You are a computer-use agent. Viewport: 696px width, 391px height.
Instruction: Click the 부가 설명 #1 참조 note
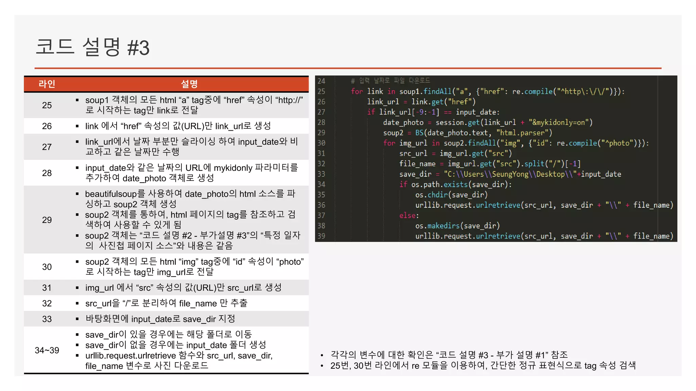pyautogui.click(x=449, y=355)
